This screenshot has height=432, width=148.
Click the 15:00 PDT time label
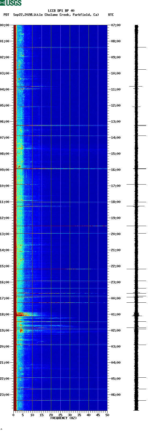pyautogui.click(x=5, y=266)
